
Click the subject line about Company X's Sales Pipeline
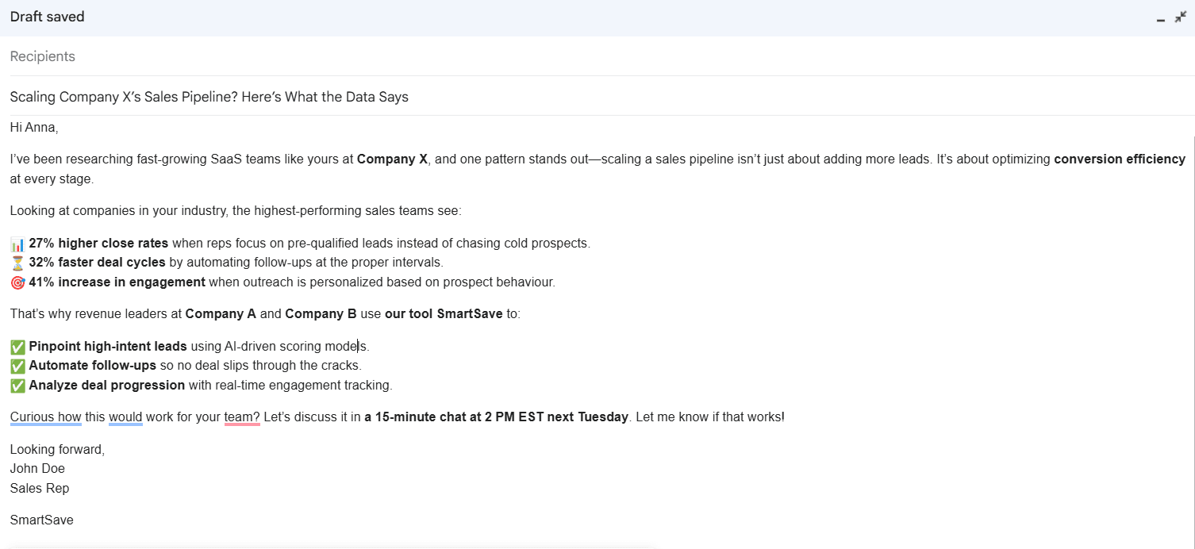point(209,96)
